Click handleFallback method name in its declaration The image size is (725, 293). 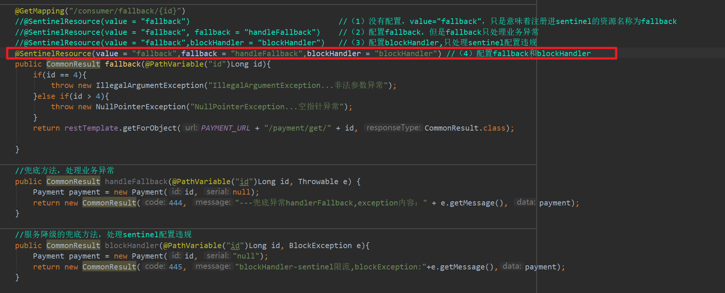click(x=136, y=181)
